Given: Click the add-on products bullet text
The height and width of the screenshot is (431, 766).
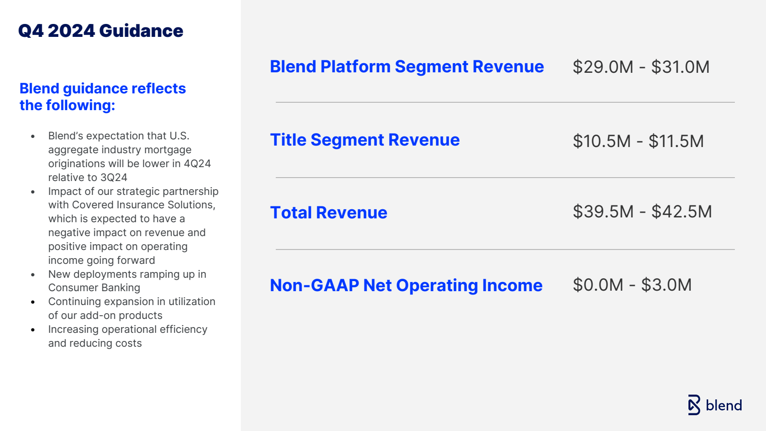Looking at the screenshot, I should 131,308.
